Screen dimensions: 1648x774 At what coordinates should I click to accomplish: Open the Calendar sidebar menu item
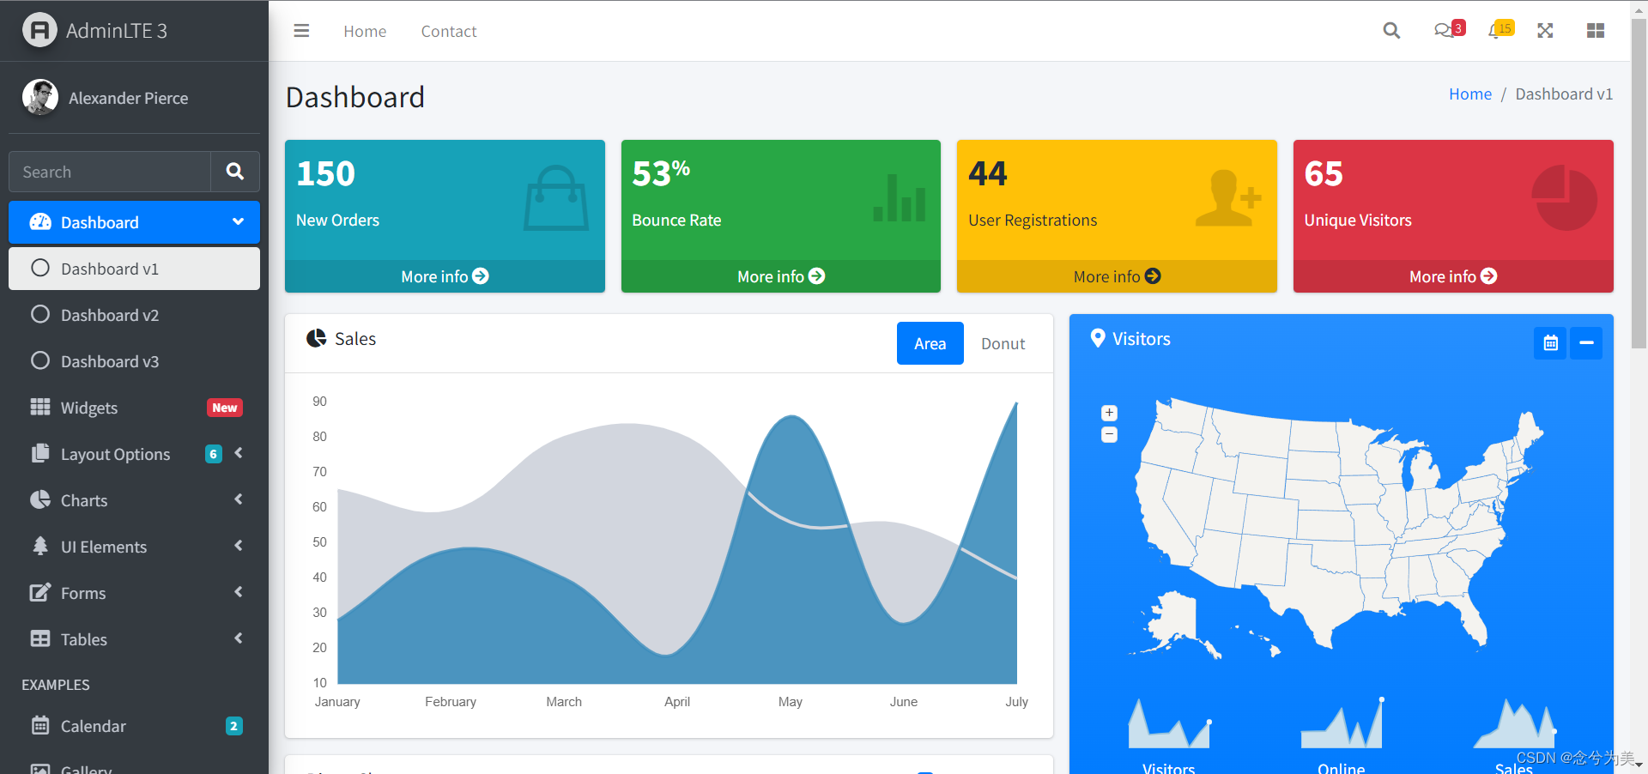coord(134,726)
